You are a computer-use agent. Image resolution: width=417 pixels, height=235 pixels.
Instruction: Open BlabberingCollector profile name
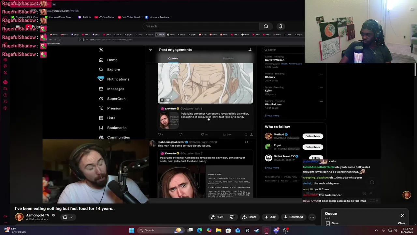tap(171, 142)
